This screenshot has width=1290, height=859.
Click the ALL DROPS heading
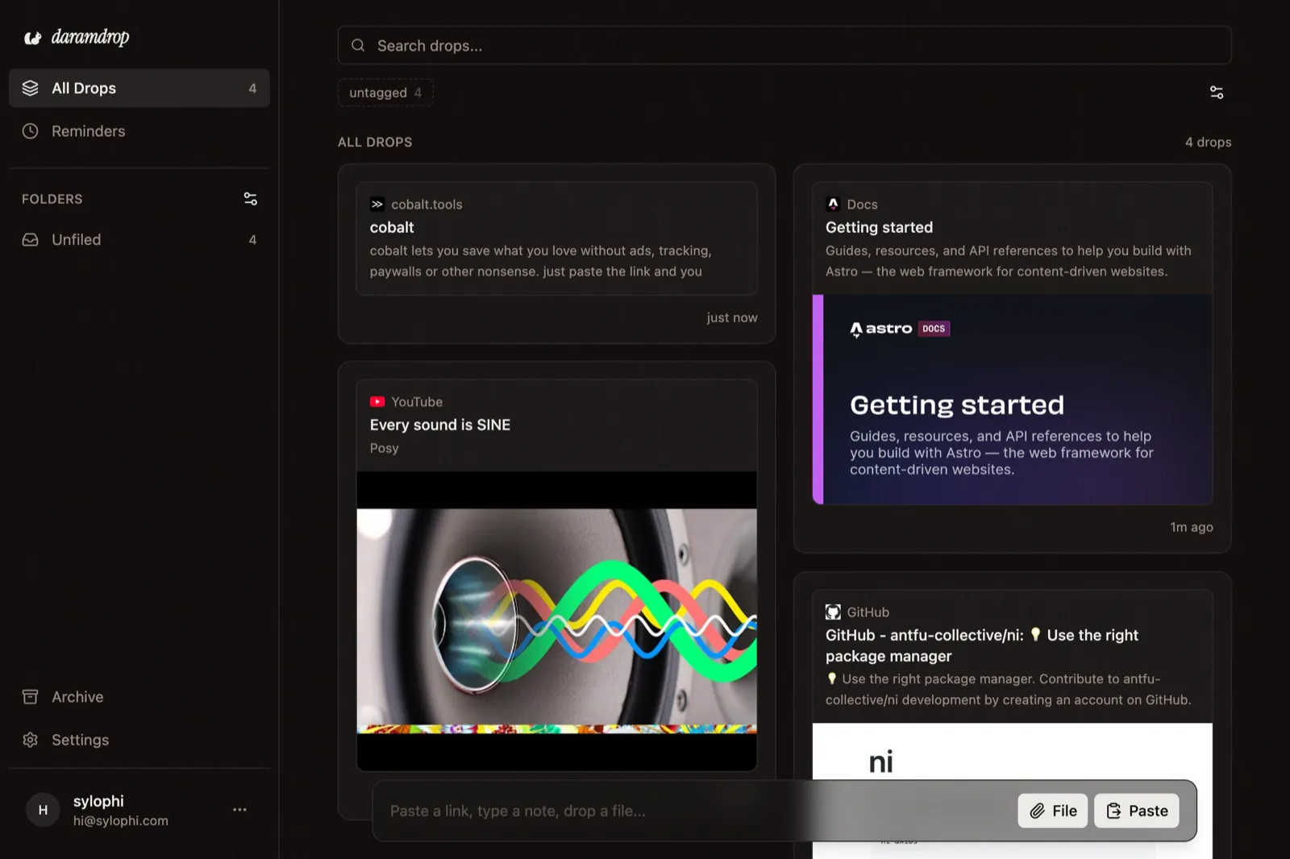coord(375,142)
